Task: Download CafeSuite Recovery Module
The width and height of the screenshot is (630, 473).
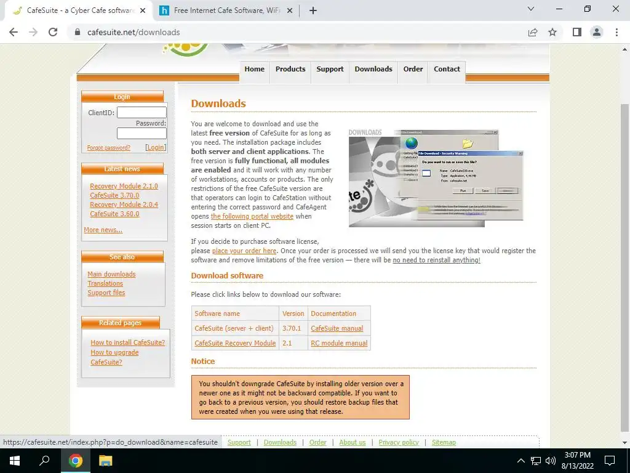Action: click(x=235, y=344)
